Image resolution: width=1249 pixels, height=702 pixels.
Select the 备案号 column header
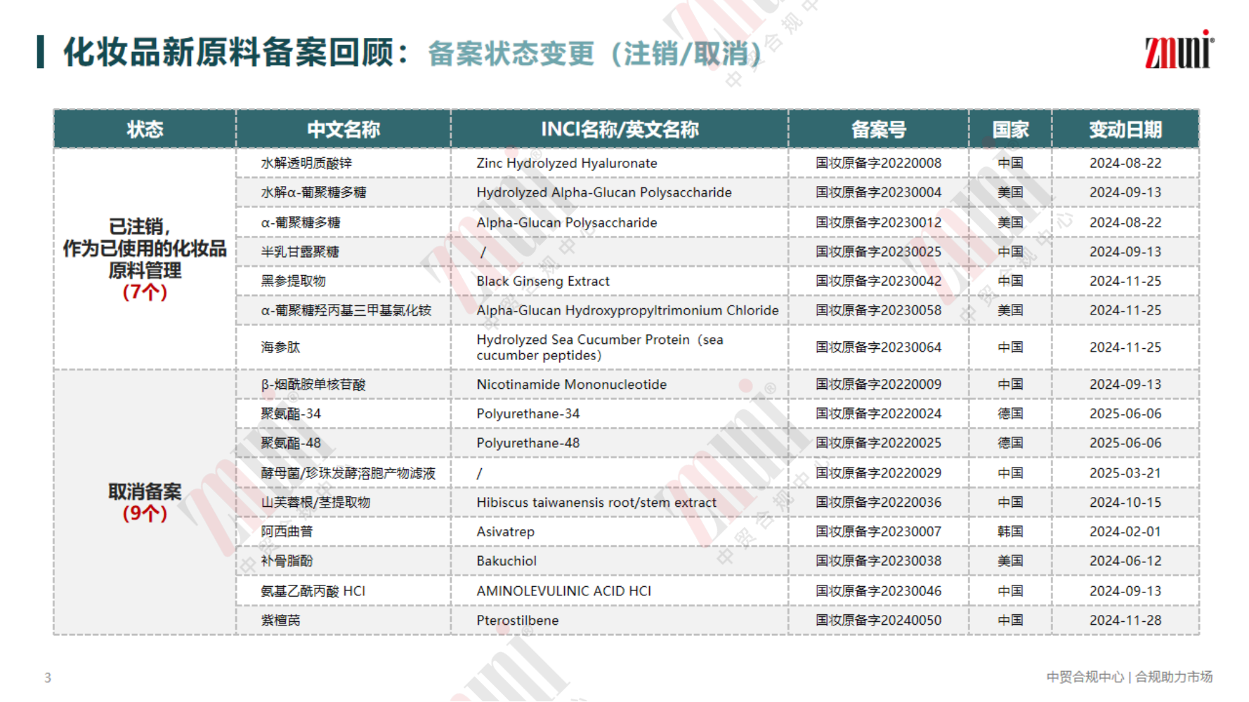click(878, 129)
